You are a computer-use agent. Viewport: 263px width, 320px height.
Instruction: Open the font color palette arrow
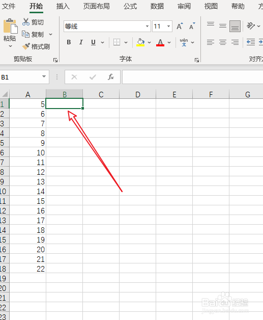click(169, 42)
